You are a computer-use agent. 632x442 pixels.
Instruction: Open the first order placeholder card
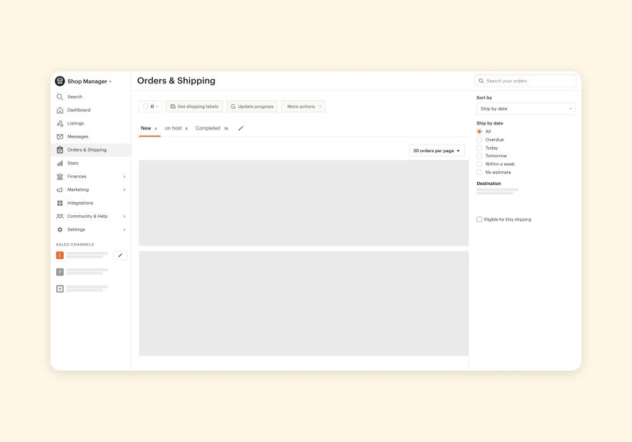[303, 203]
